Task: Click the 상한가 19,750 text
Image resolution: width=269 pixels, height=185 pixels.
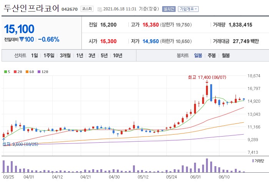Action: (x=176, y=25)
